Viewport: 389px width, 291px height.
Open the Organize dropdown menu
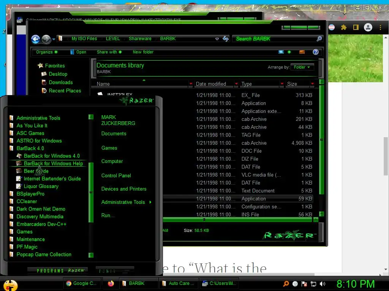pos(47,52)
